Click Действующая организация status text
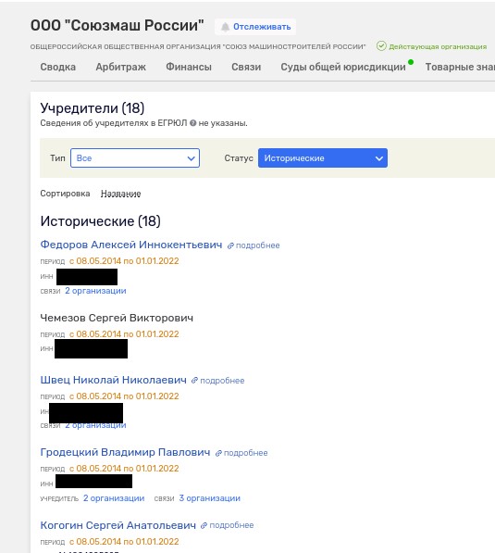This screenshot has width=495, height=553. coord(438,46)
